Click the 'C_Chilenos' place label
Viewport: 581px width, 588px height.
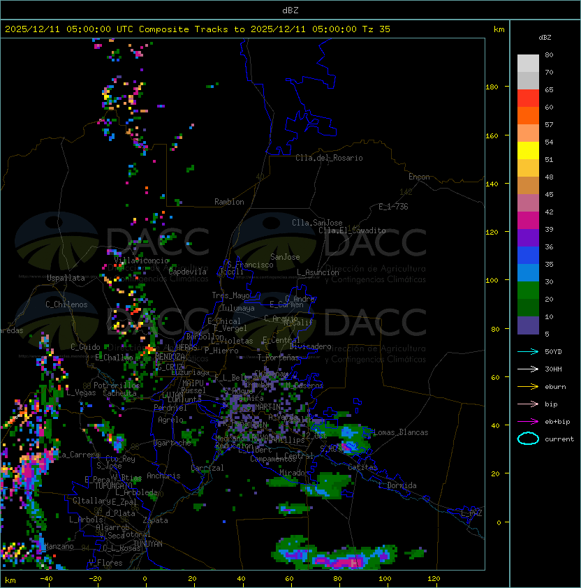tap(66, 304)
